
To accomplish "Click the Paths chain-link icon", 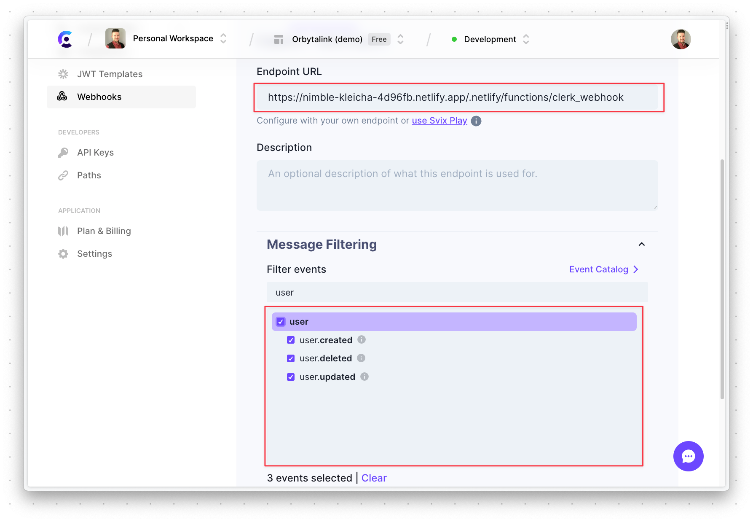I will click(63, 175).
